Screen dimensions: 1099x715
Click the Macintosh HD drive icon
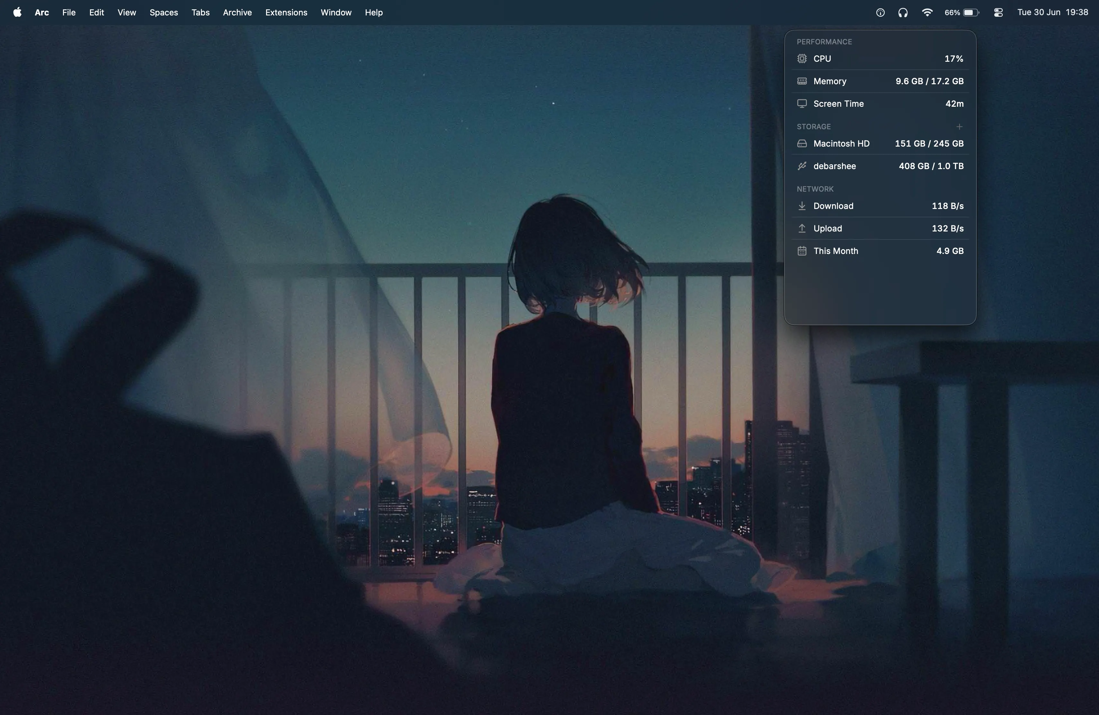802,144
